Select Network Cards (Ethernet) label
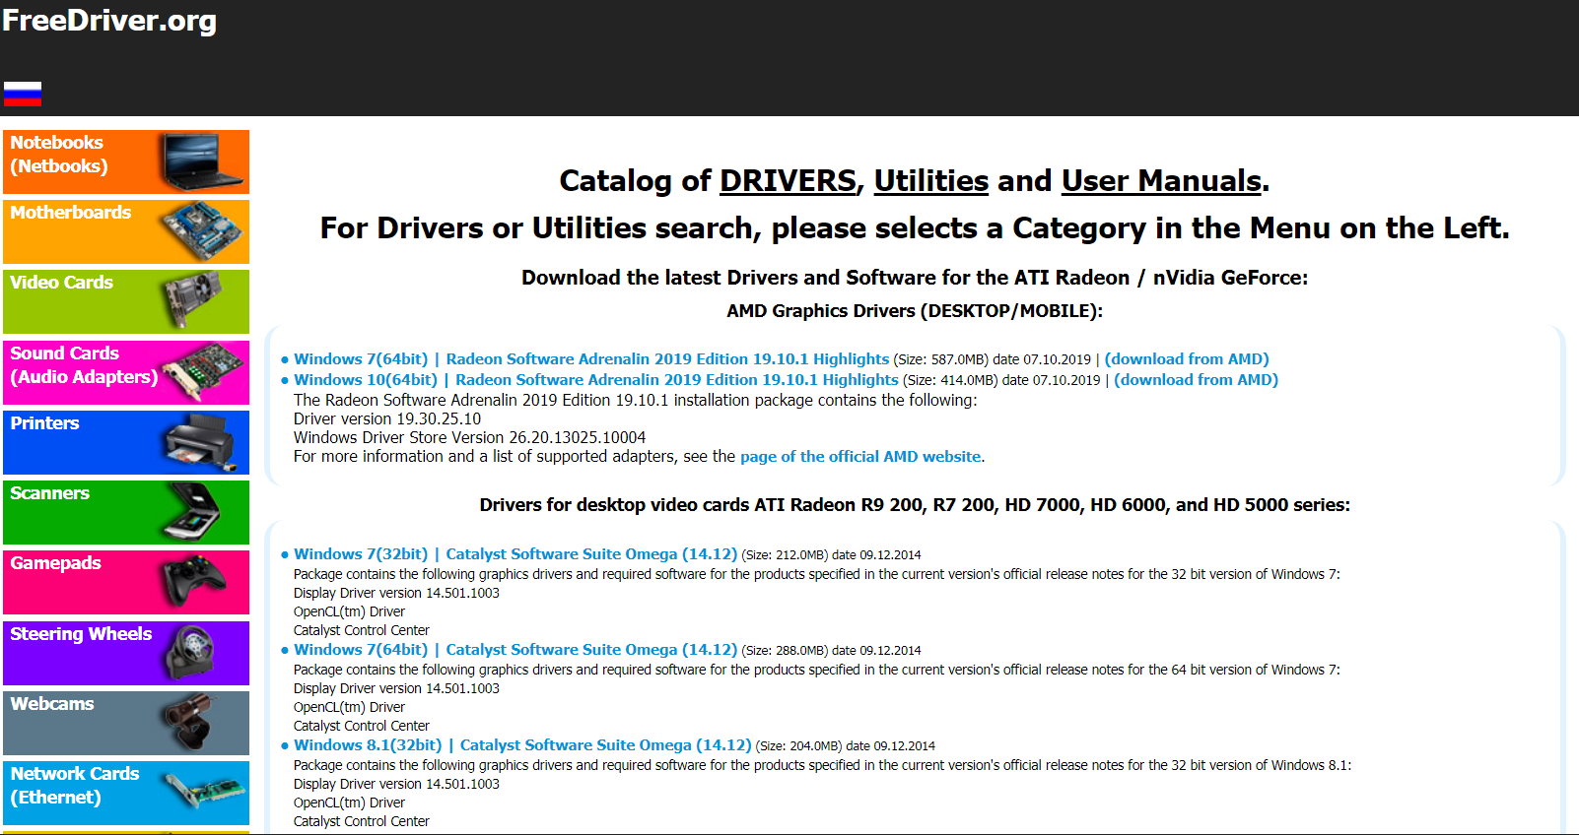 pos(75,786)
